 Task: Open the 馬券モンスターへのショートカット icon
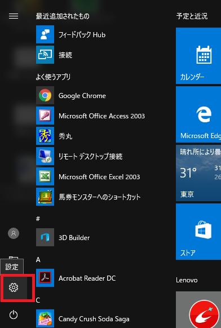[45, 197]
